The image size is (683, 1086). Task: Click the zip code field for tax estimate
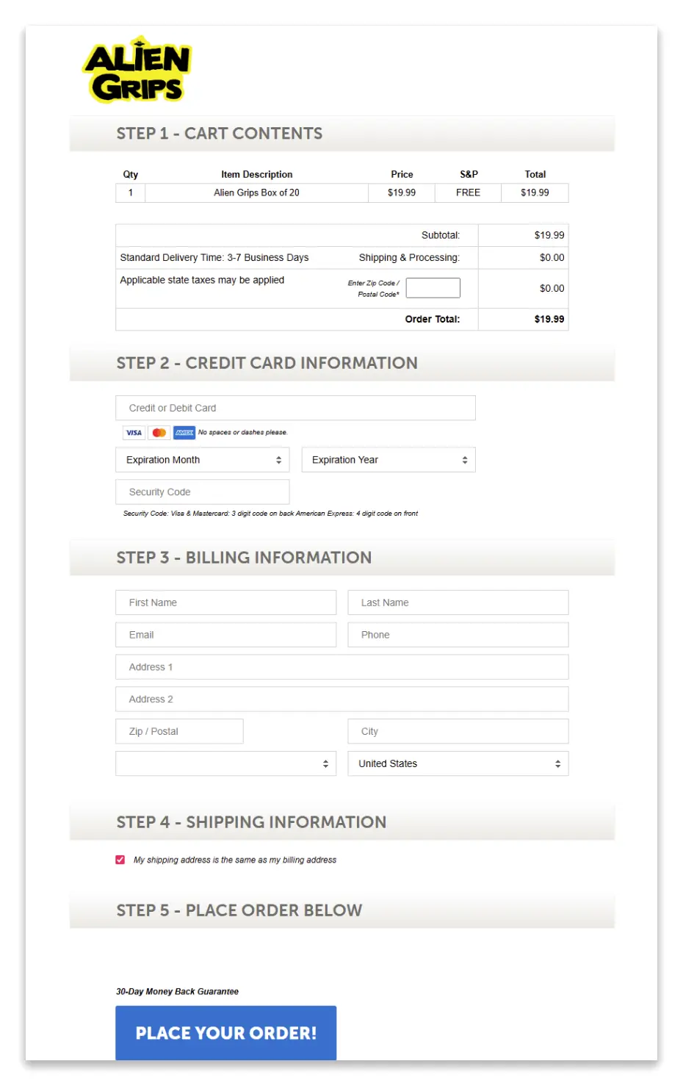tap(433, 287)
